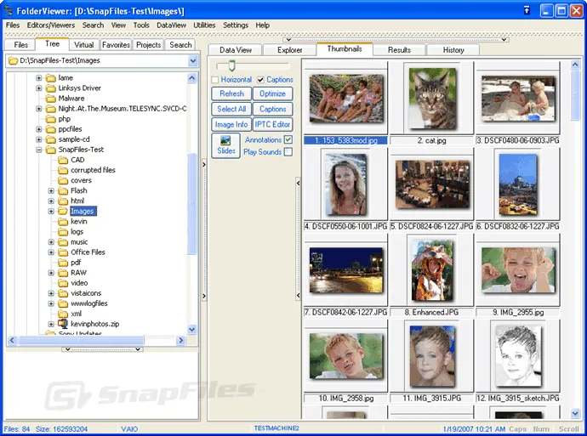587x436 pixels.
Task: Expand the RAW folder node
Action: click(51, 273)
